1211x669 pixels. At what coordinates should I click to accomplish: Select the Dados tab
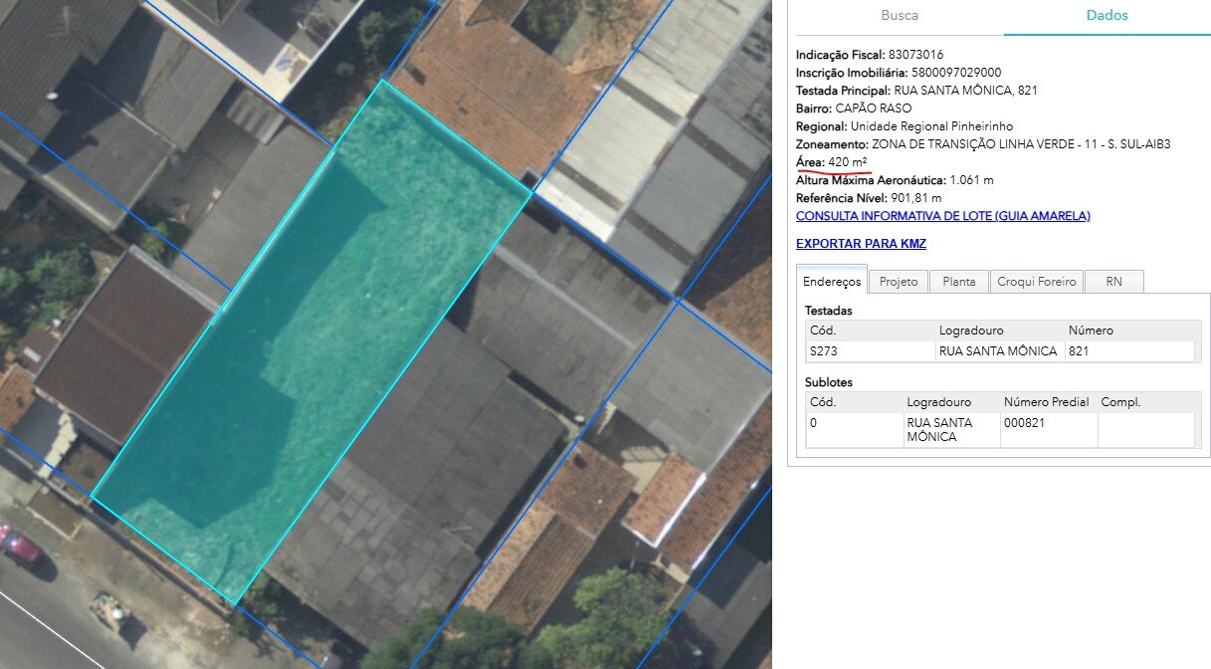1107,16
